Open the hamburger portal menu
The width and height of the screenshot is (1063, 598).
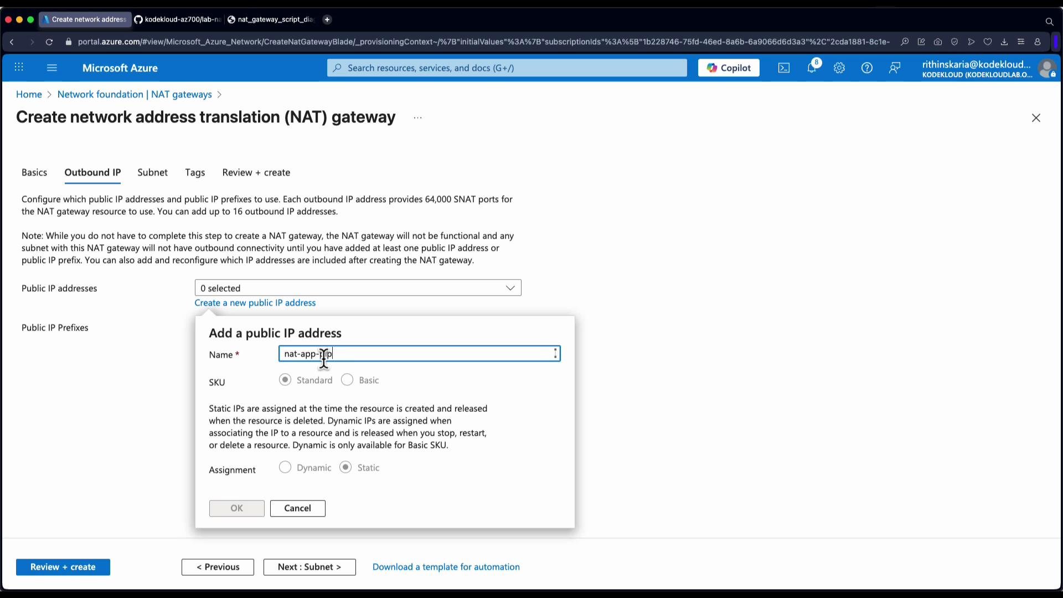(x=52, y=68)
